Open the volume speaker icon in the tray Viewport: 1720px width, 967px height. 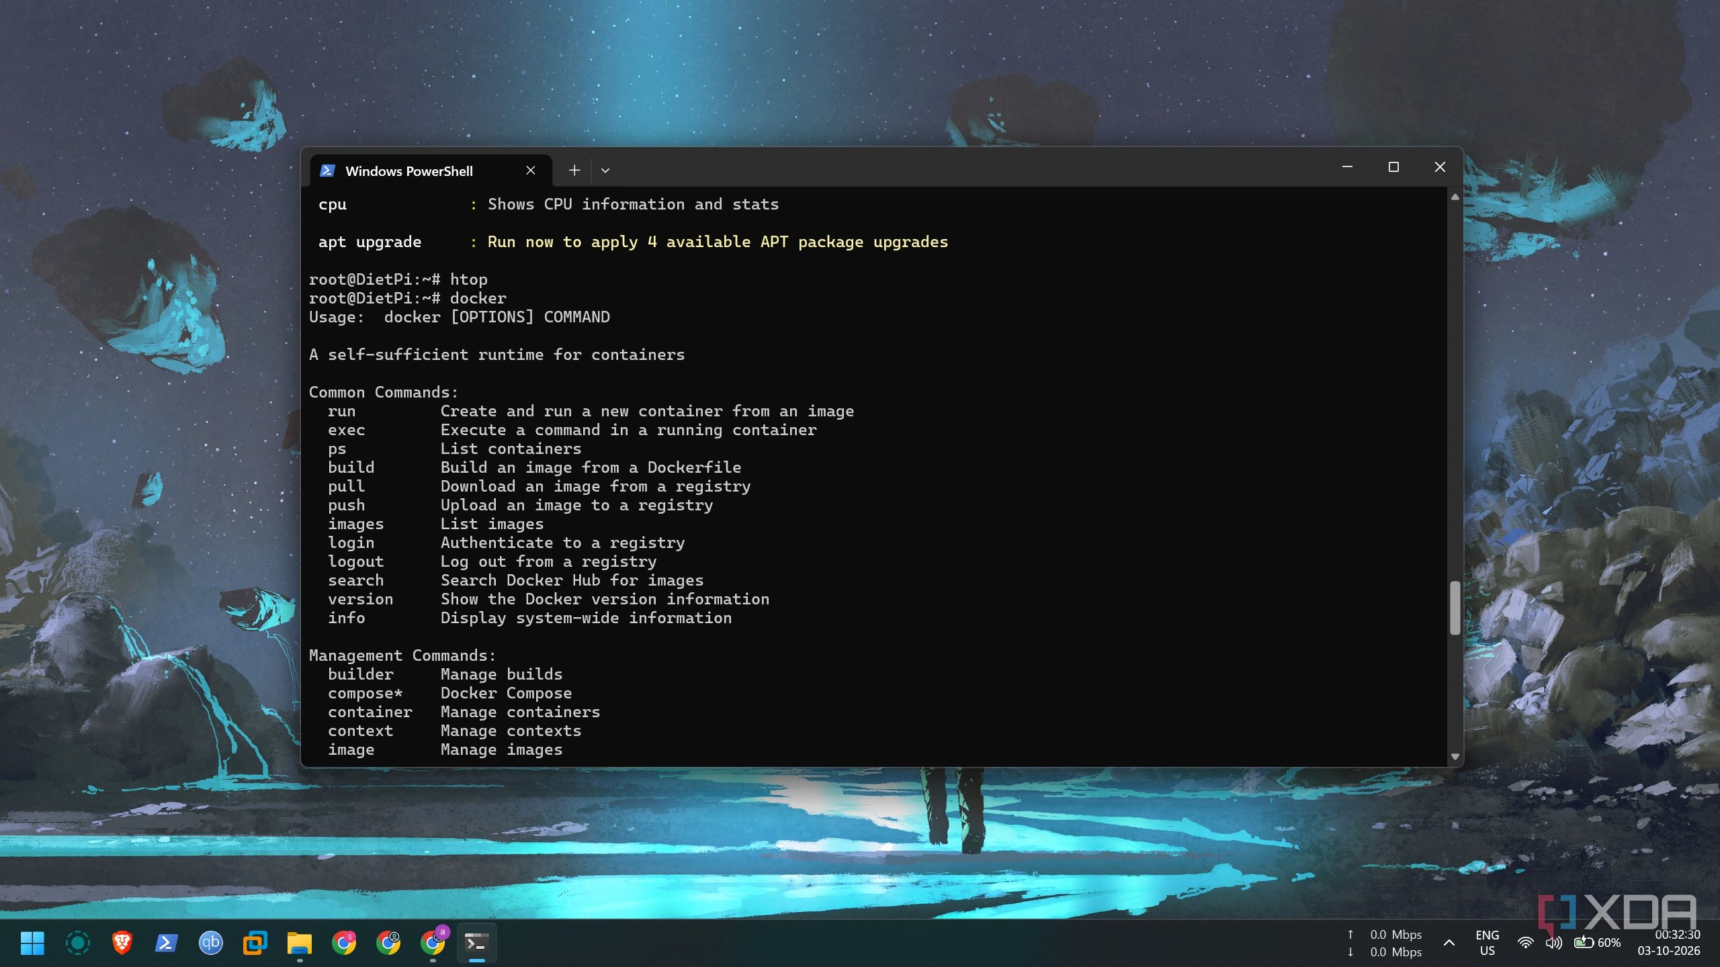click(x=1553, y=943)
